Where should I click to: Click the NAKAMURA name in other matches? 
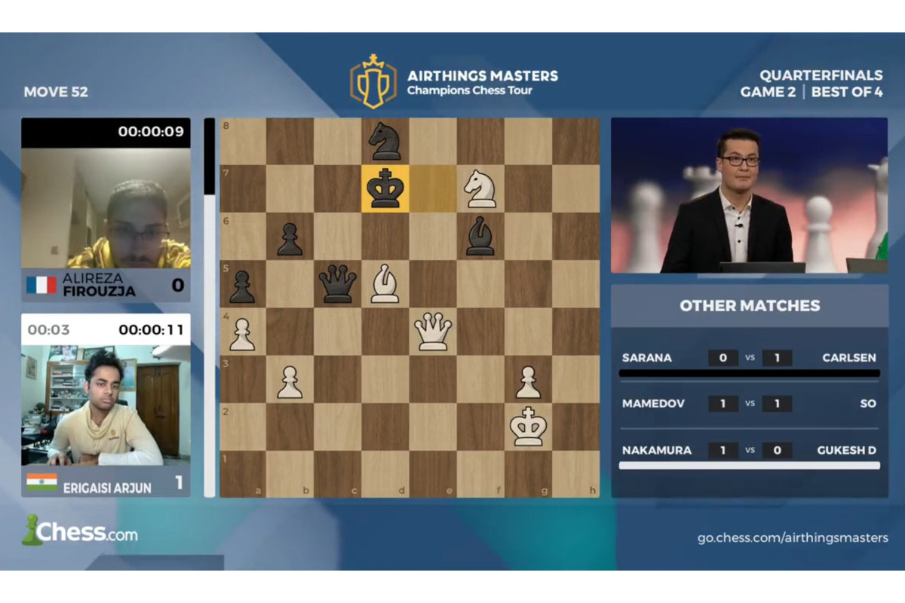656,451
